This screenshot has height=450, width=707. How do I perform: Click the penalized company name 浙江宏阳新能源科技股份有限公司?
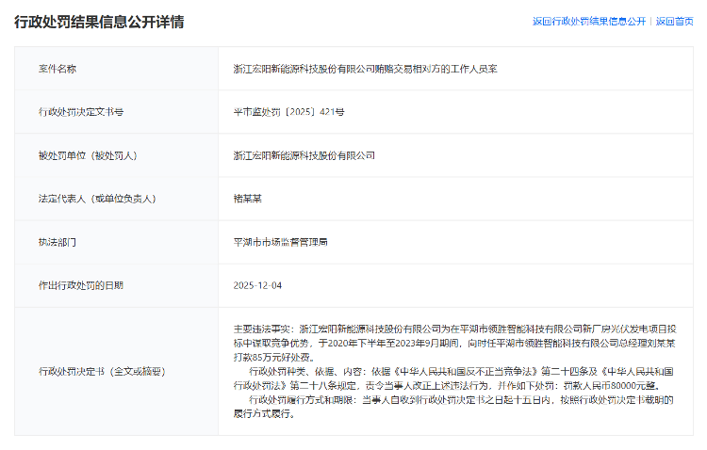[x=304, y=155]
